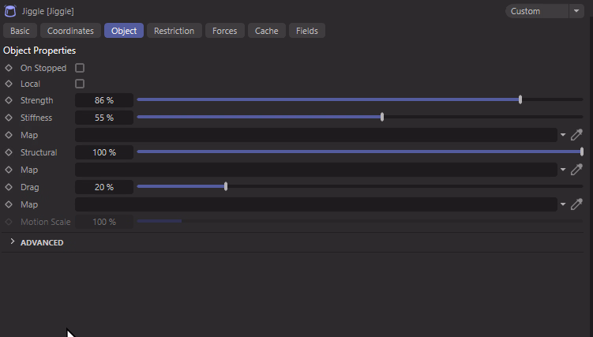Switch to the Forces tab
The width and height of the screenshot is (593, 337).
click(x=224, y=31)
